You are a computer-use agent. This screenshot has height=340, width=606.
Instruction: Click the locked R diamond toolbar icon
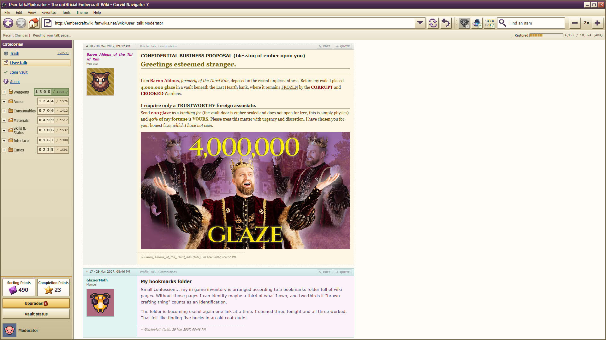464,23
